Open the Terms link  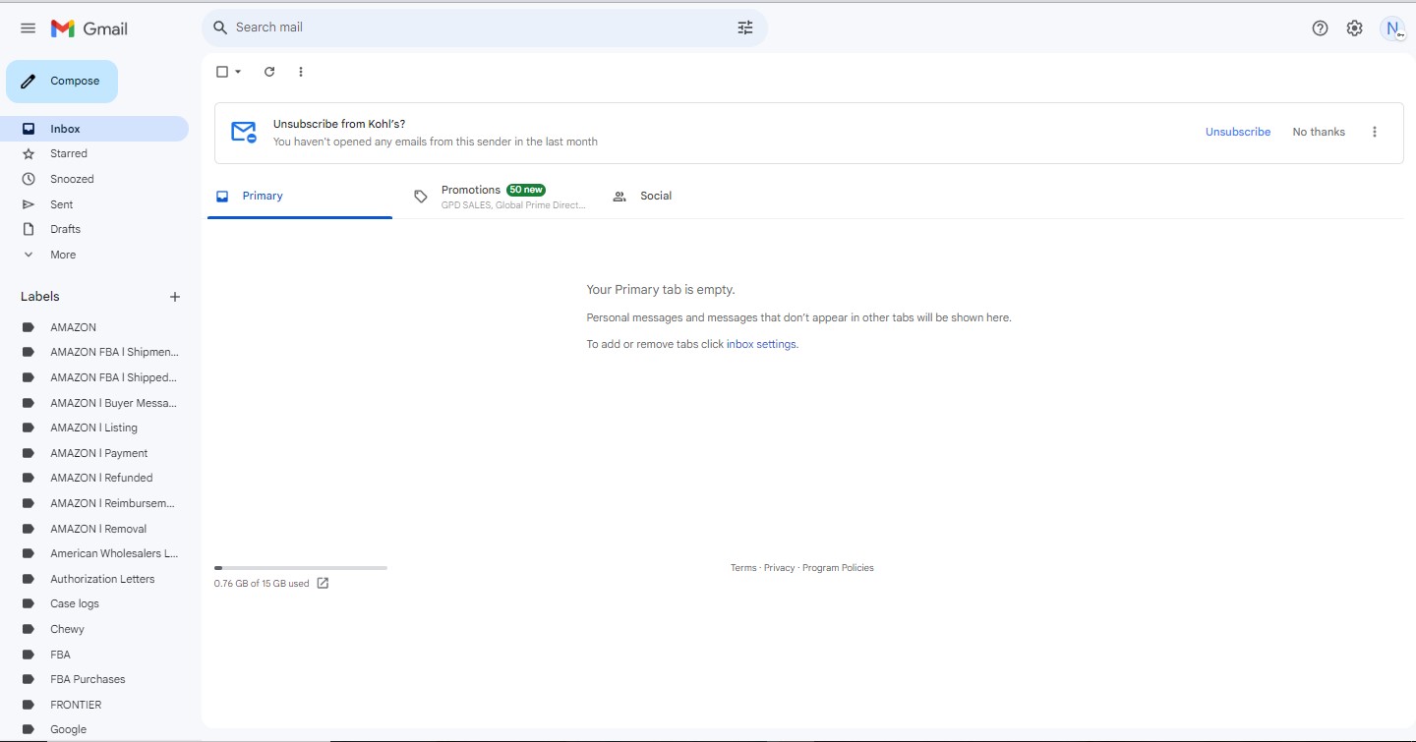click(743, 568)
